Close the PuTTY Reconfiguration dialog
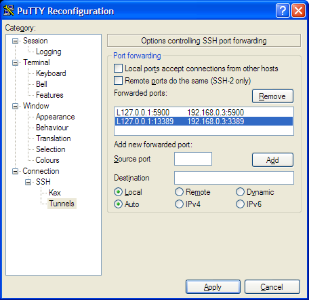The height and width of the screenshot is (300, 309). [298, 10]
